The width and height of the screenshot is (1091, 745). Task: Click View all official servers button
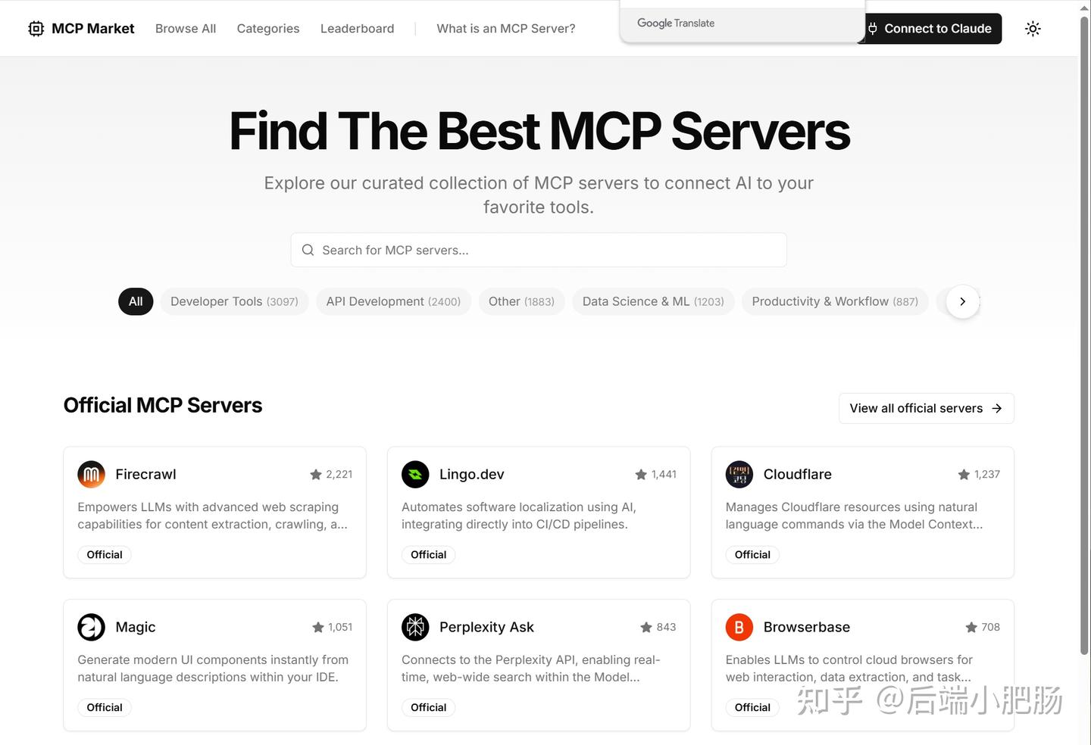926,408
